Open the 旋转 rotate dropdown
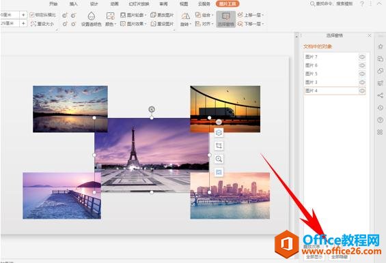 tap(186, 19)
